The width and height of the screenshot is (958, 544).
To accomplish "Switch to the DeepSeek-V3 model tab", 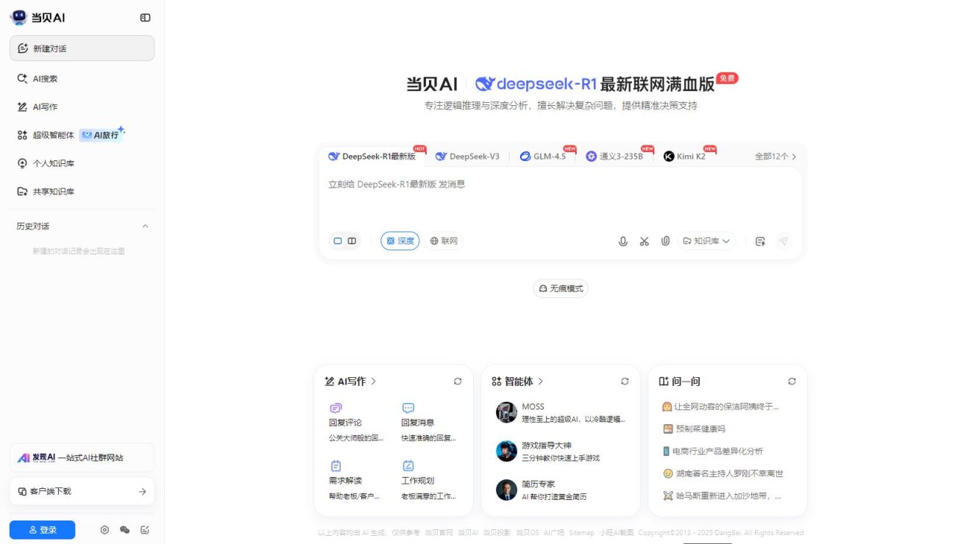I will 467,157.
